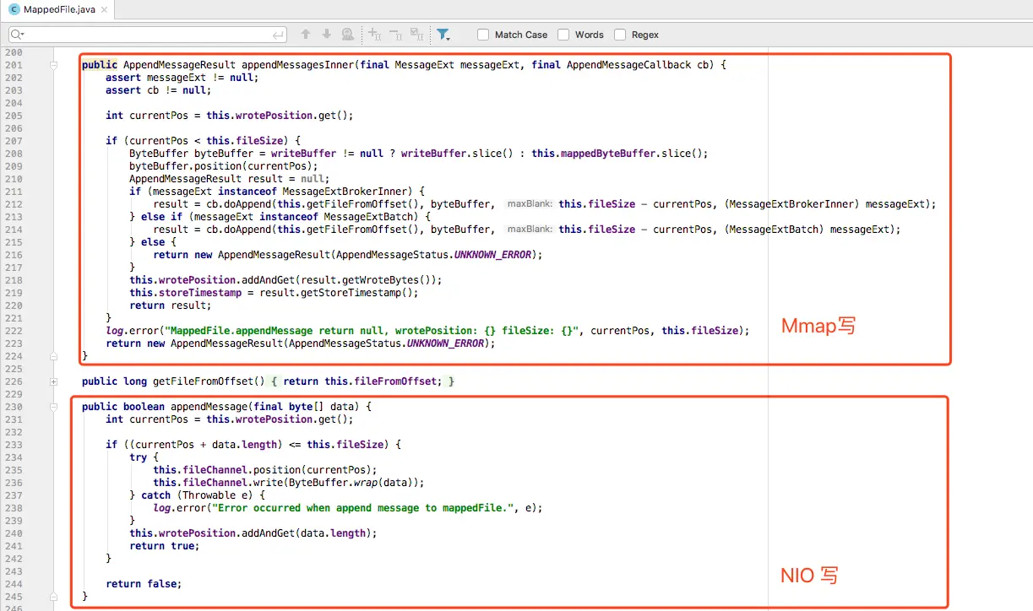Click 'assert cb != null;' line
Screen dimensions: 1033x611
tap(158, 90)
